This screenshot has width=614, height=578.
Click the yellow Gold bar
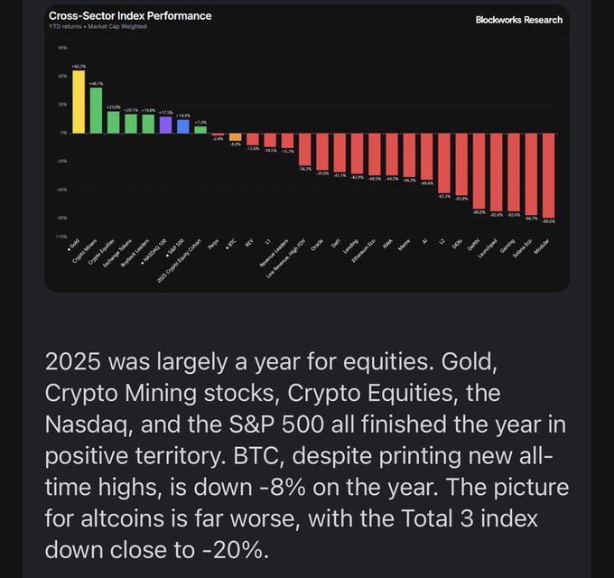(79, 102)
